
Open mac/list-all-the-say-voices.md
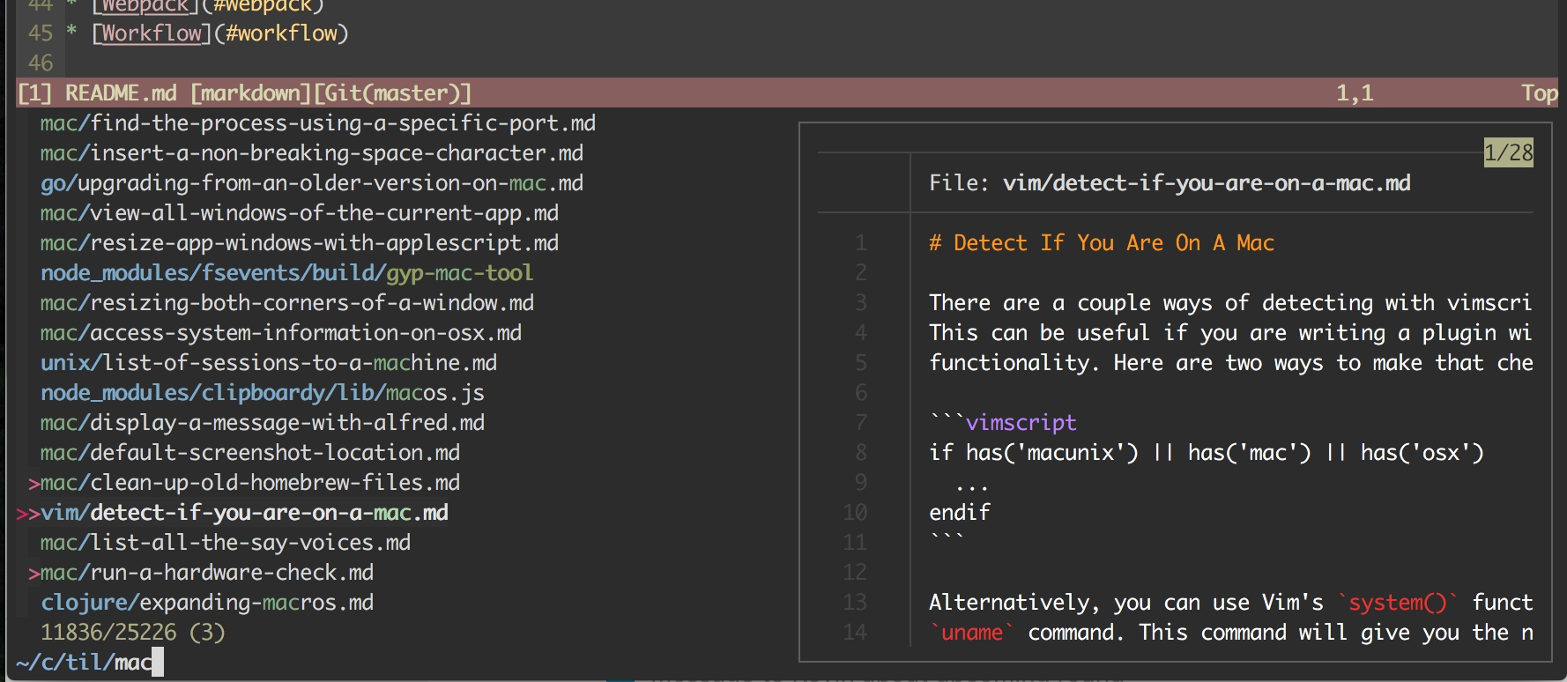click(x=225, y=543)
